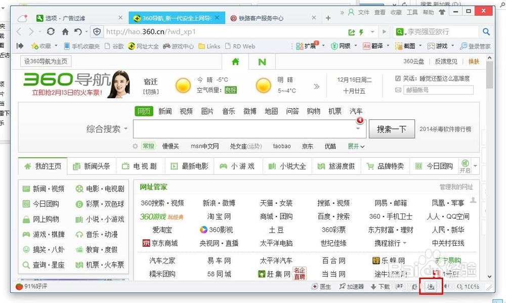
Task: Click the 截图 screenshot tool icon
Action: pyautogui.click(x=399, y=46)
